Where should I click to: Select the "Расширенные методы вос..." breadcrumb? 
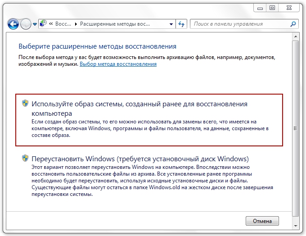(115, 24)
